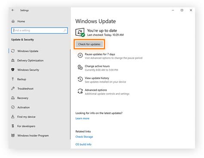Click the Backup arrow icon
The width and height of the screenshot is (204, 158).
13,79
